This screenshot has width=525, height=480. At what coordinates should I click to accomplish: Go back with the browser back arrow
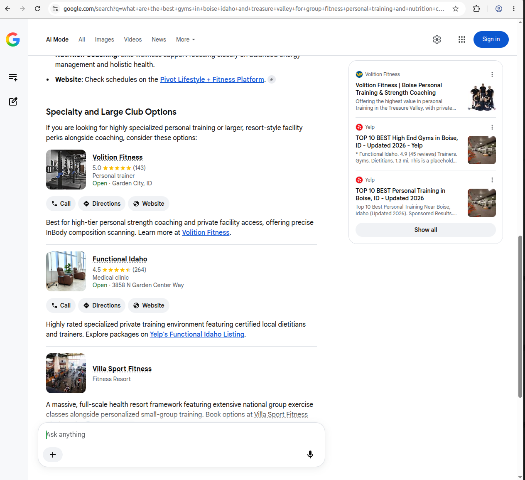pos(7,8)
